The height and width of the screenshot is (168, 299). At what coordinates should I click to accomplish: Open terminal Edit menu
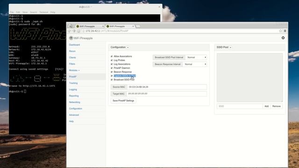click(x=18, y=12)
